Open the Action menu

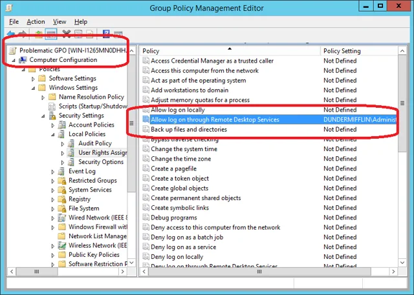coord(36,22)
